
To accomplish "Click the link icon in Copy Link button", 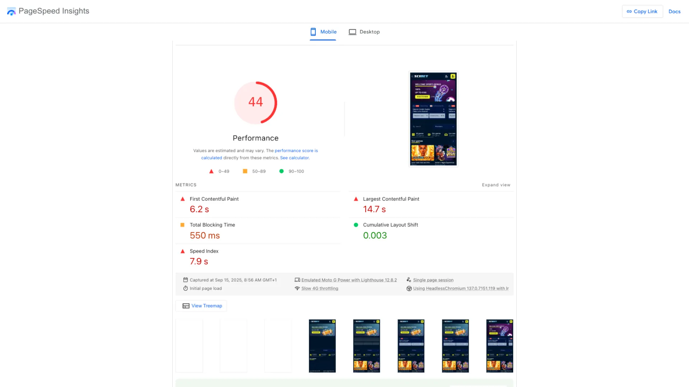I will 629,11.
